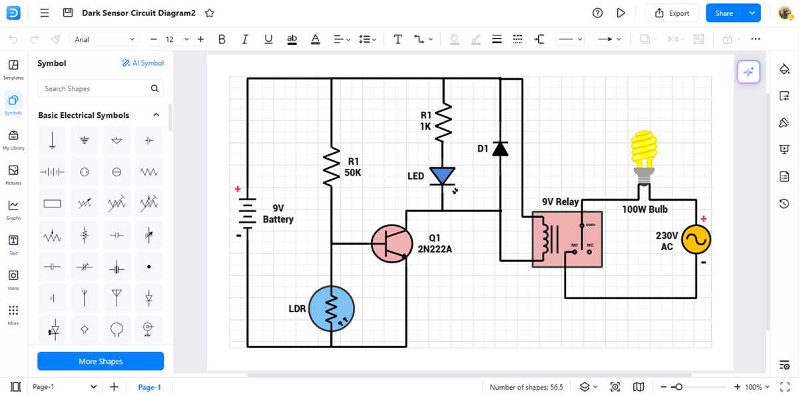This screenshot has width=799, height=395.
Task: Toggle italic formatting
Action: pos(245,39)
